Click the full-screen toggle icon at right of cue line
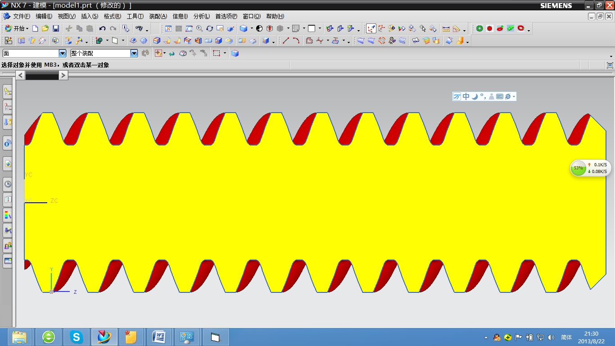 (610, 65)
